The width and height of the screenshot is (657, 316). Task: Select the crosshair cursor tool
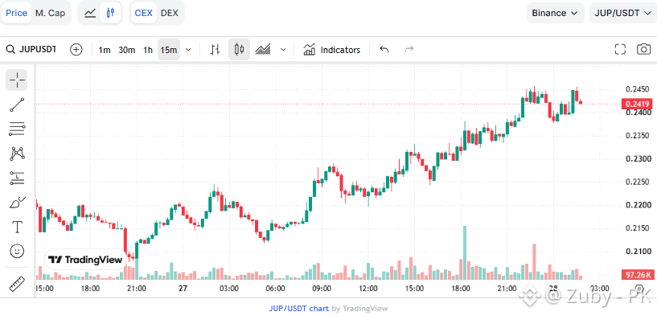click(17, 80)
